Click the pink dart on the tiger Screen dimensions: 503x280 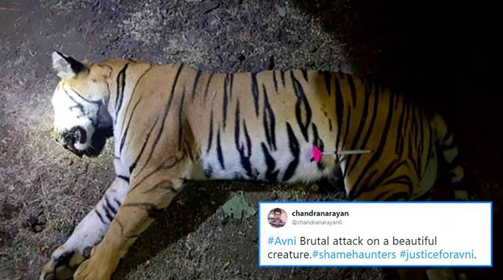(317, 154)
